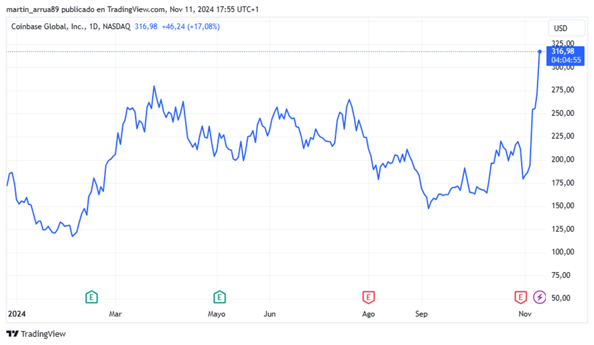The image size is (594, 345).
Task: Click the Coinbase Global, Inc. symbol title
Action: coord(48,27)
